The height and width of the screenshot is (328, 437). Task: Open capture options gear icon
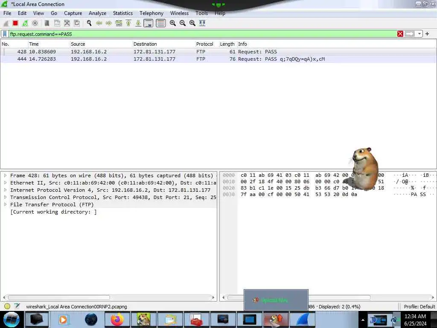coord(35,23)
